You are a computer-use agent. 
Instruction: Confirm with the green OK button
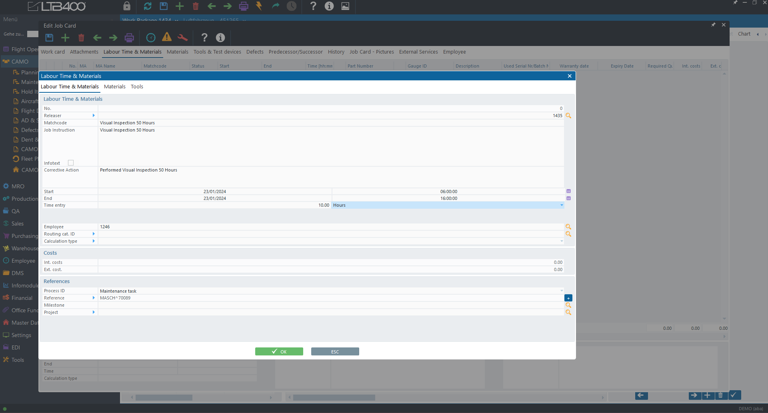click(279, 351)
